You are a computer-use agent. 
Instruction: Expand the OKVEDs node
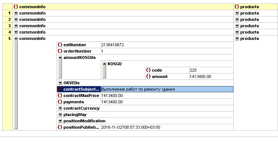tap(60, 83)
